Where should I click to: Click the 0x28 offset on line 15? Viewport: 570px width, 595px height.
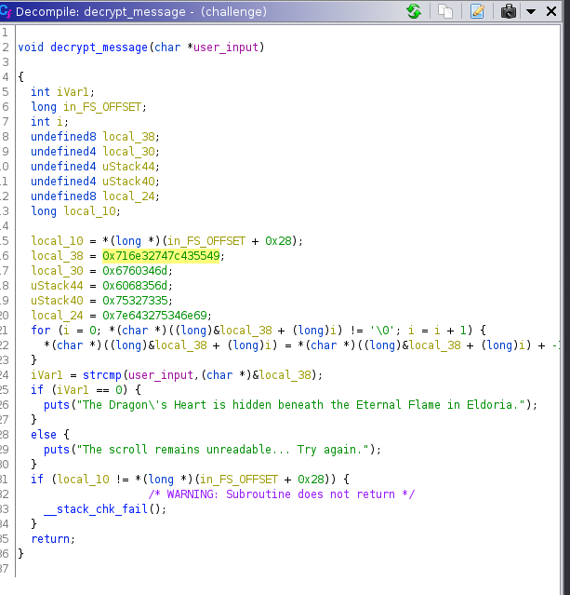point(278,241)
